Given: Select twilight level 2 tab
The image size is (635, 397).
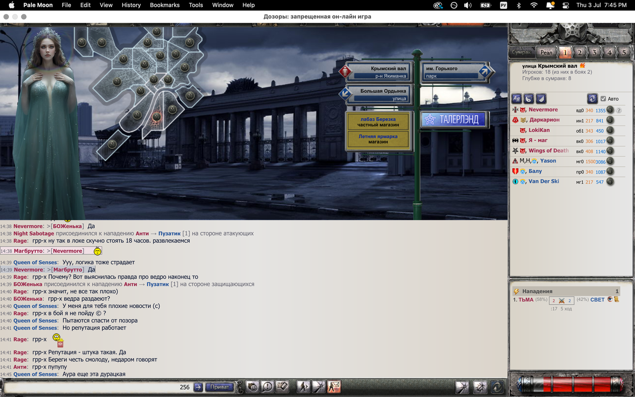Looking at the screenshot, I should (x=579, y=52).
